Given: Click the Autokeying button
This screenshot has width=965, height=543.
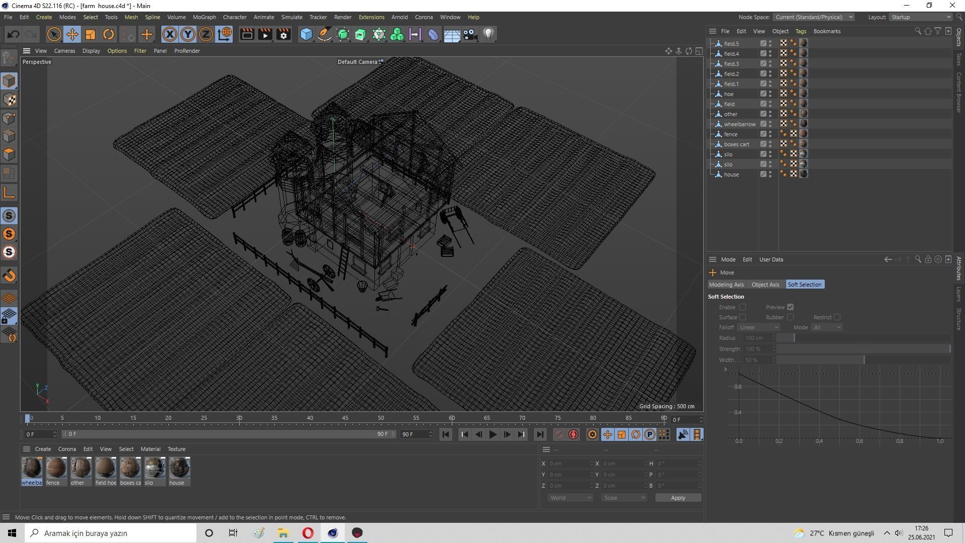Looking at the screenshot, I should point(573,434).
